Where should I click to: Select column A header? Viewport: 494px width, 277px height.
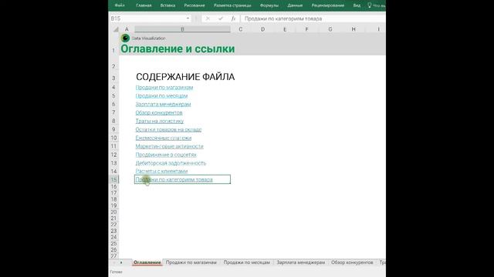tap(127, 29)
